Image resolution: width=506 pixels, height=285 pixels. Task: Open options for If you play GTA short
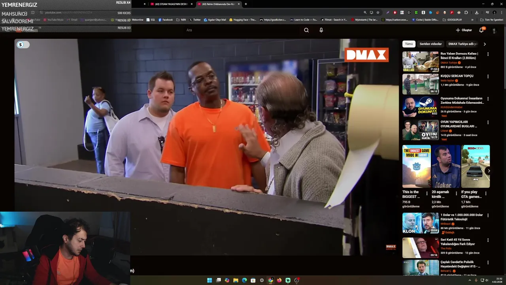pos(486,194)
